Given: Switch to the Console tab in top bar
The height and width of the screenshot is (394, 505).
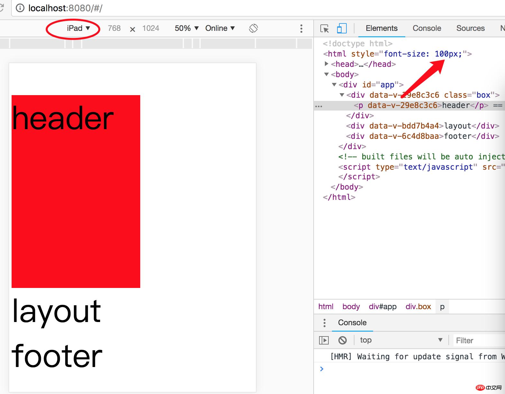Looking at the screenshot, I should point(427,28).
